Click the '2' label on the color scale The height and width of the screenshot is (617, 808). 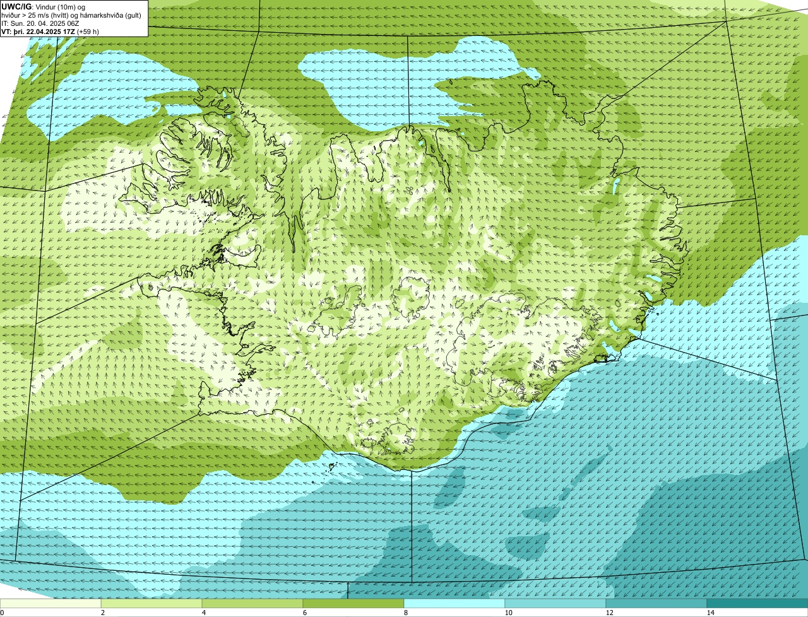[x=102, y=613]
